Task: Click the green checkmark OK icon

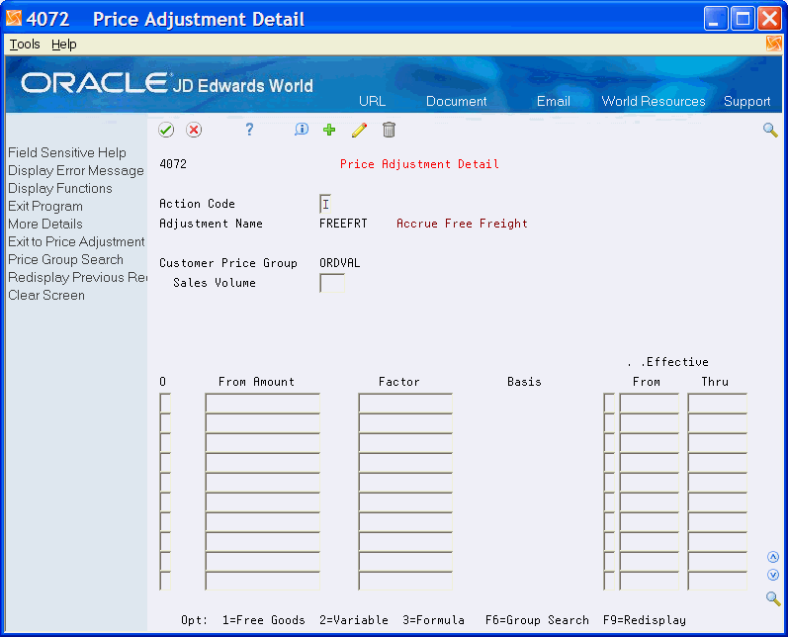Action: pos(166,131)
